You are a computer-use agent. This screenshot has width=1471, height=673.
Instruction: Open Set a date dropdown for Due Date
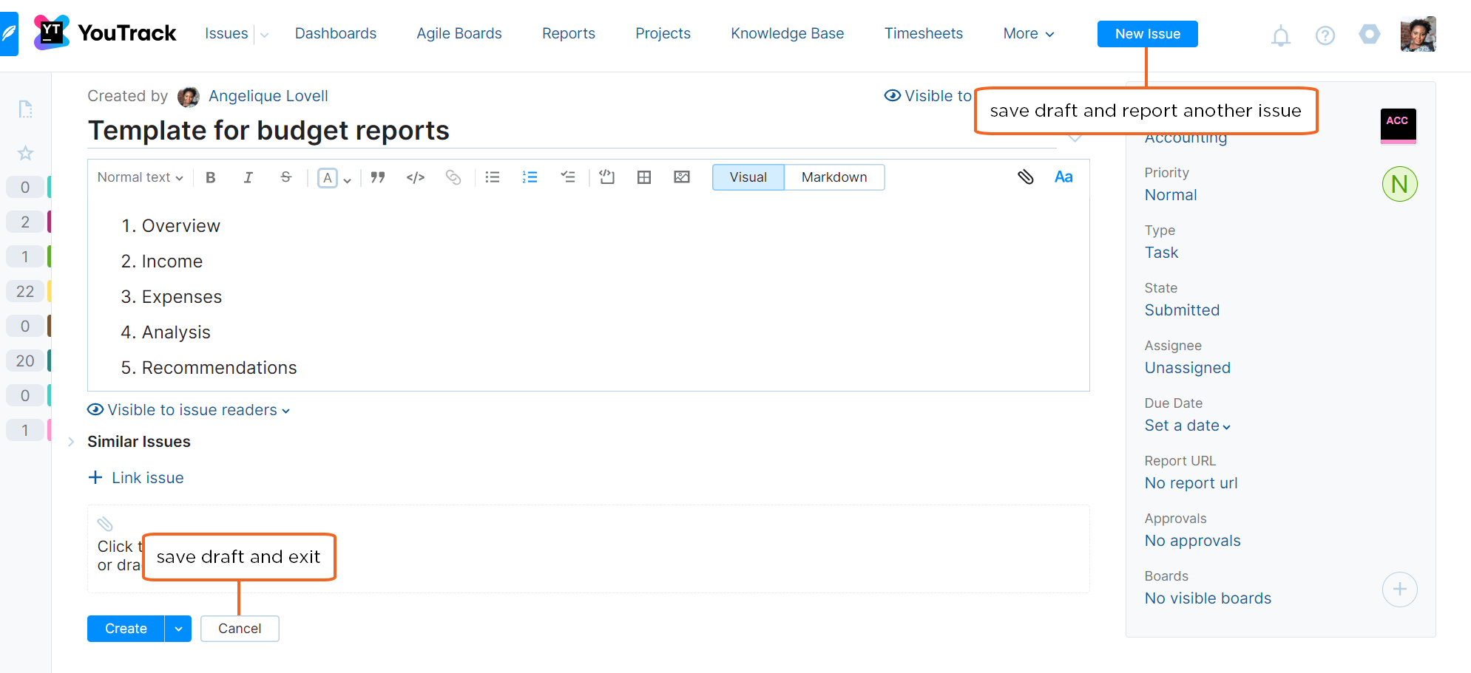(1186, 426)
